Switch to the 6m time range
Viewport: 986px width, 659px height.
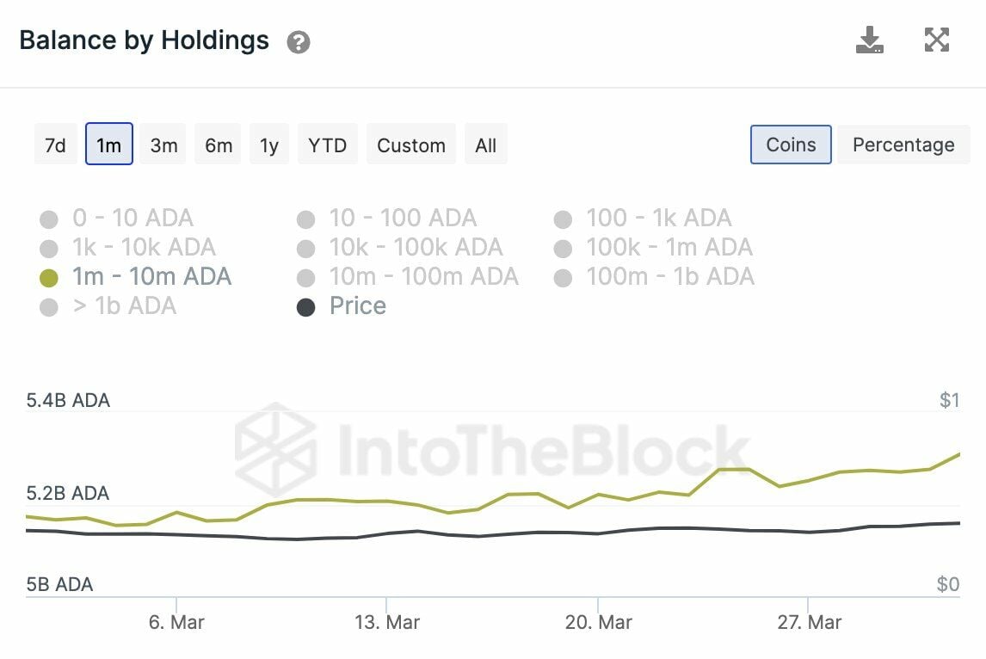[x=219, y=145]
